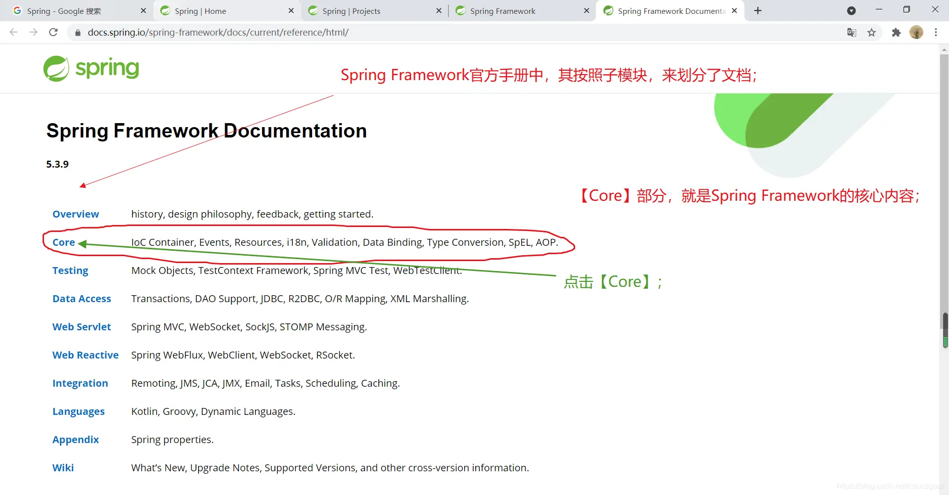Focus the address bar URL
This screenshot has height=495, width=949.
pyautogui.click(x=218, y=33)
